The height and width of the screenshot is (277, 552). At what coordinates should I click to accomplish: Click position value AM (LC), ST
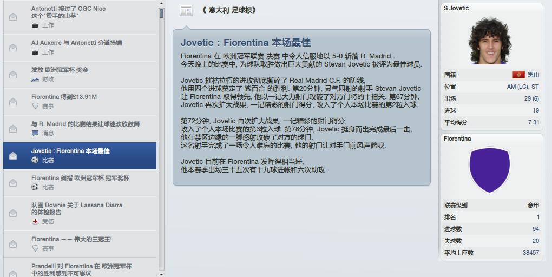coord(523,87)
